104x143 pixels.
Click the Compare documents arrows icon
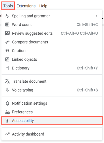point(7,42)
